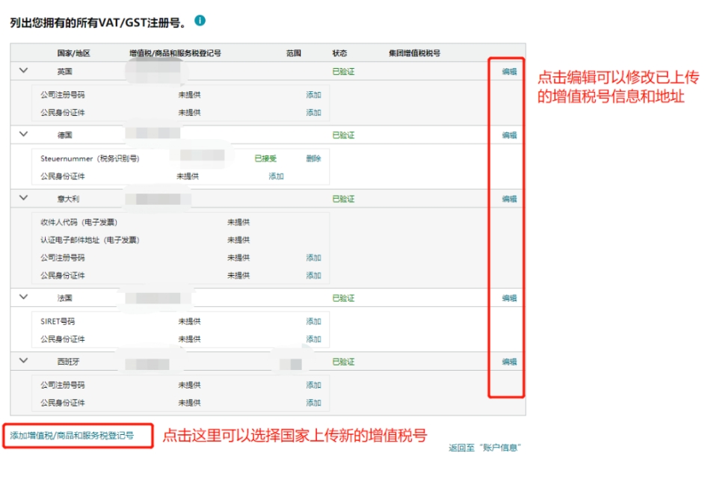Click 添加 for 法国 公民身份证件

click(313, 339)
